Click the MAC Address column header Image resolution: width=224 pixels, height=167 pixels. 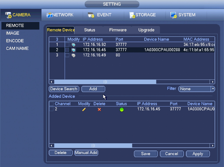(x=196, y=39)
